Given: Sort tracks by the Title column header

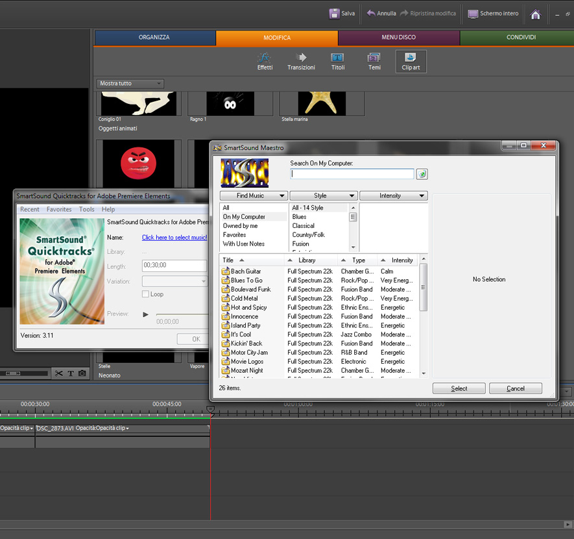Looking at the screenshot, I should (x=251, y=260).
